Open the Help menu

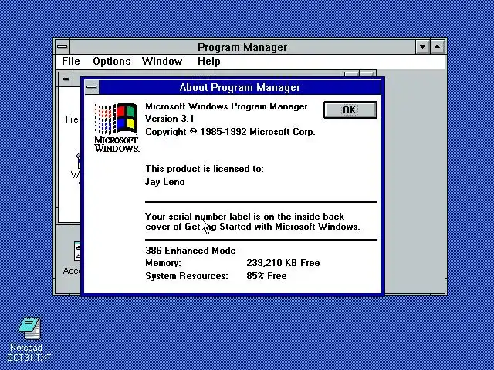pos(209,62)
